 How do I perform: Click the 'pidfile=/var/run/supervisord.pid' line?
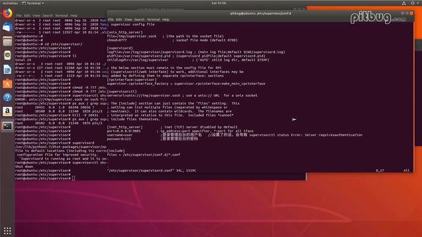pos(186,56)
